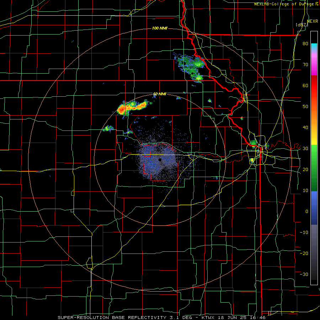Click the 50 value on the dBZ scale
The image size is (320, 320).
[305, 107]
